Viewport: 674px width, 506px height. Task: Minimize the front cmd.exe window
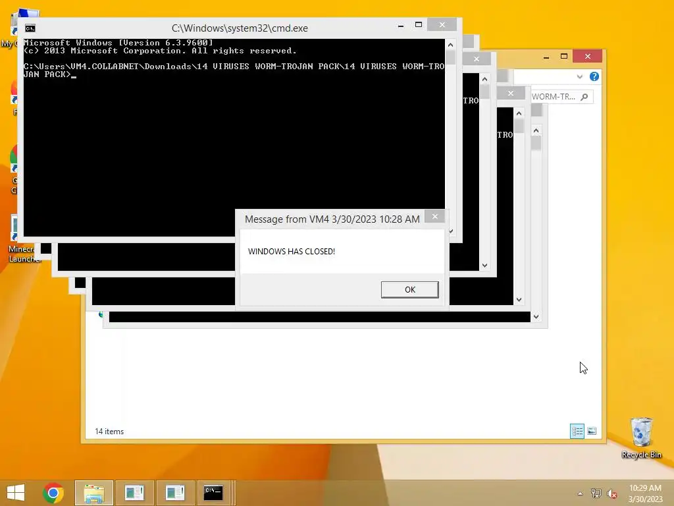tap(401, 26)
